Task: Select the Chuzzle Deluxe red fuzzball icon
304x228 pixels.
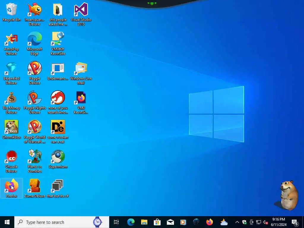Action: [x=12, y=161]
